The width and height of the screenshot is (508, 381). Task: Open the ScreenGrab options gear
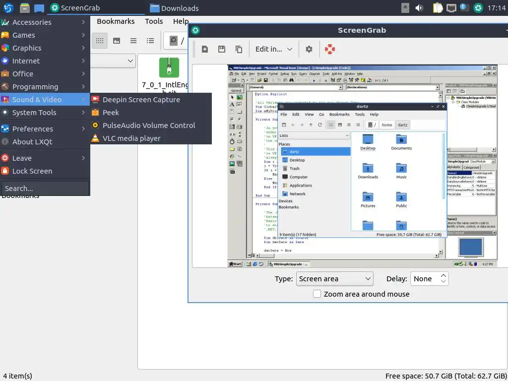[x=309, y=49]
